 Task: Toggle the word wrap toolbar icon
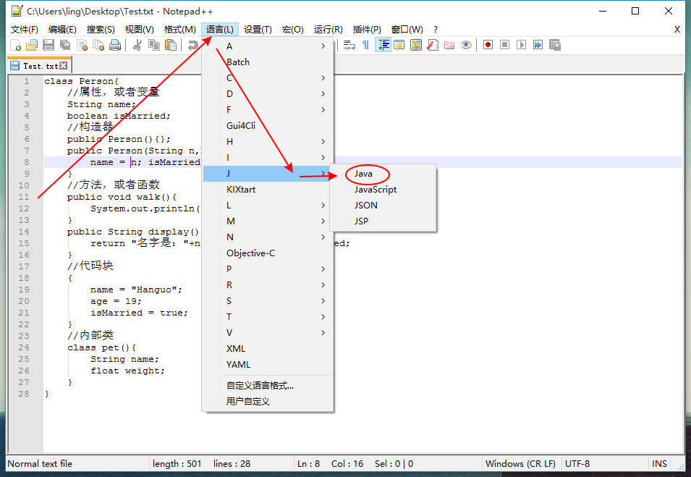349,45
